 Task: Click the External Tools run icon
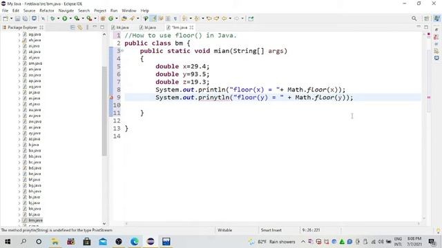(x=89, y=19)
